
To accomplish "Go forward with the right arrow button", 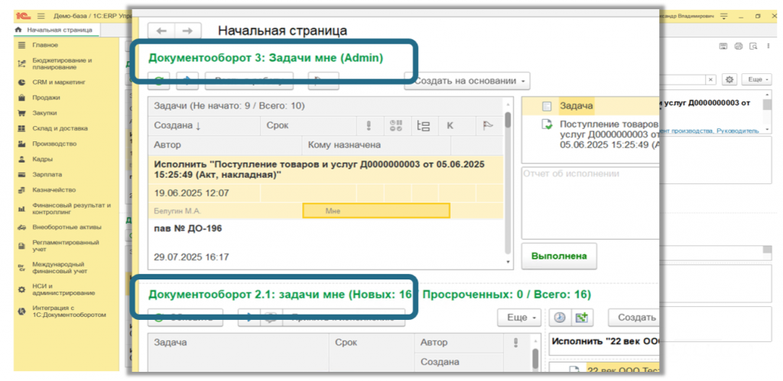I will pyautogui.click(x=188, y=31).
